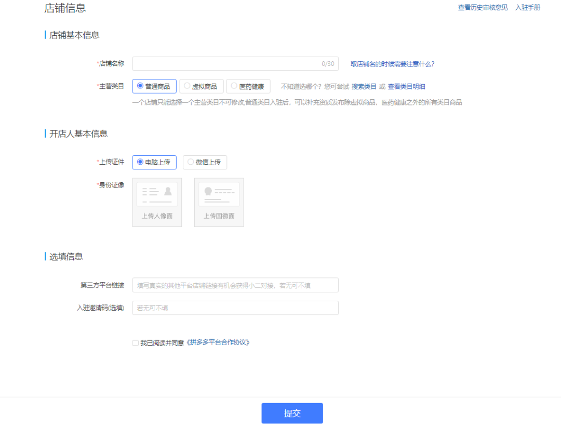
Task: Open 取店铺名的时候需要注意什么 help link
Action: tap(393, 64)
